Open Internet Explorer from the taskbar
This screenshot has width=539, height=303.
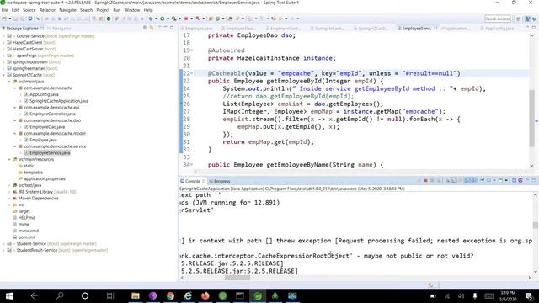(x=188, y=295)
